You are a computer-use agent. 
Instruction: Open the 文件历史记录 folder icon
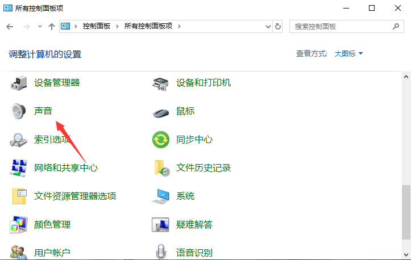pyautogui.click(x=161, y=168)
